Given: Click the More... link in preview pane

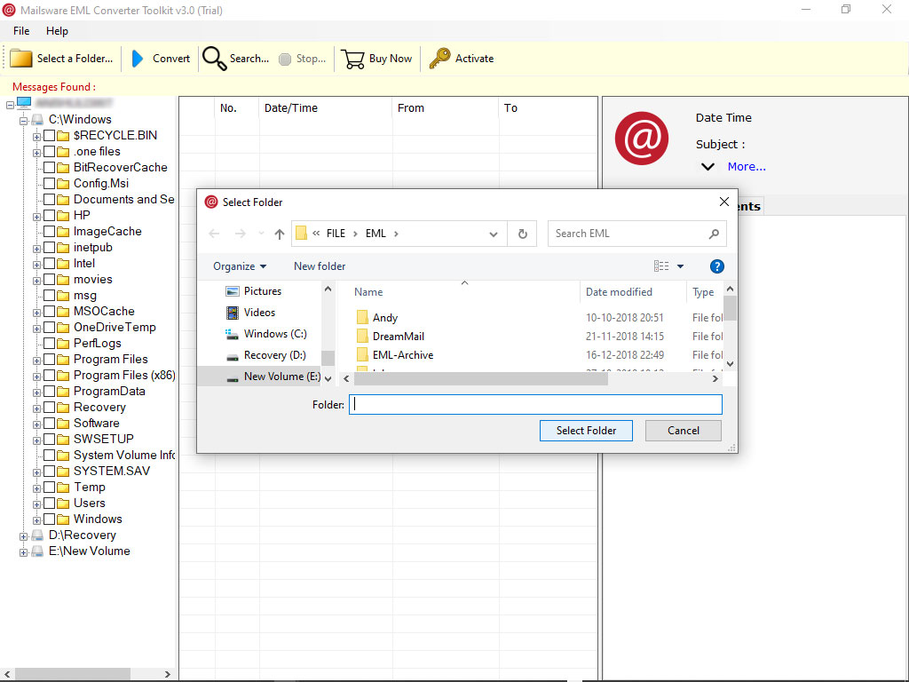Looking at the screenshot, I should tap(746, 166).
